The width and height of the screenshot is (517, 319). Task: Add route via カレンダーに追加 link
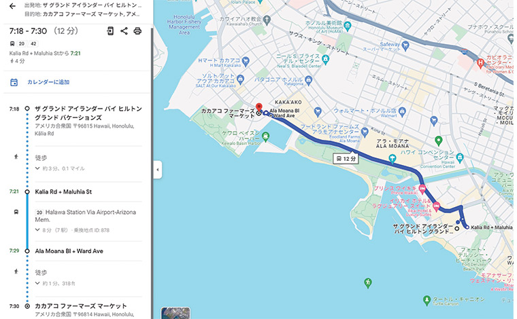pos(48,82)
